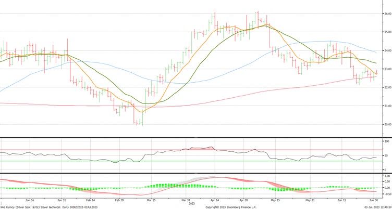
Task: Select the RSI panel's 100 axis label
Action: [x=387, y=141]
